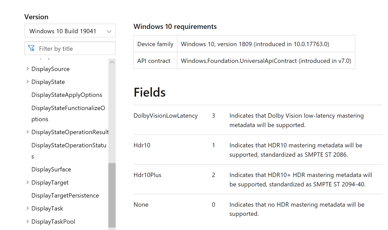The image size is (388, 230).
Task: Expand the DisplayState tree node
Action: pos(28,82)
